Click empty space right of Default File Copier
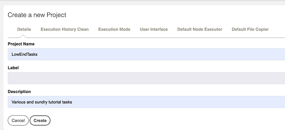The width and height of the screenshot is (285, 130). point(277,29)
